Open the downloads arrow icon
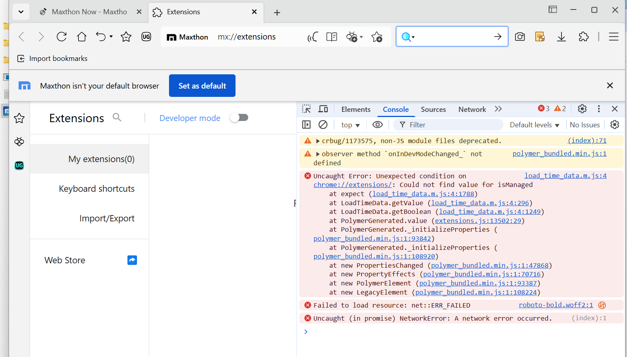This screenshot has width=627, height=357. (x=561, y=37)
